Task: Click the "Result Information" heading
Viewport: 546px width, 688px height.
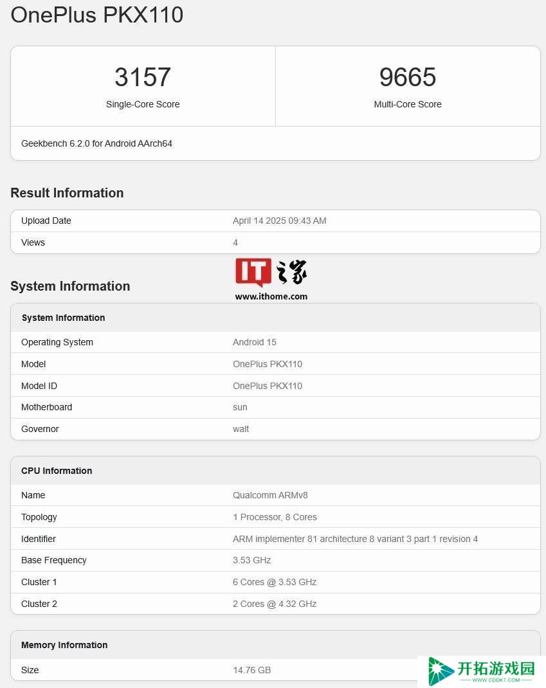Action: coord(67,193)
